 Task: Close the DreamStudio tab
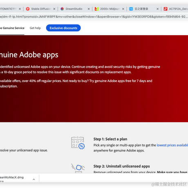tap(89, 9)
